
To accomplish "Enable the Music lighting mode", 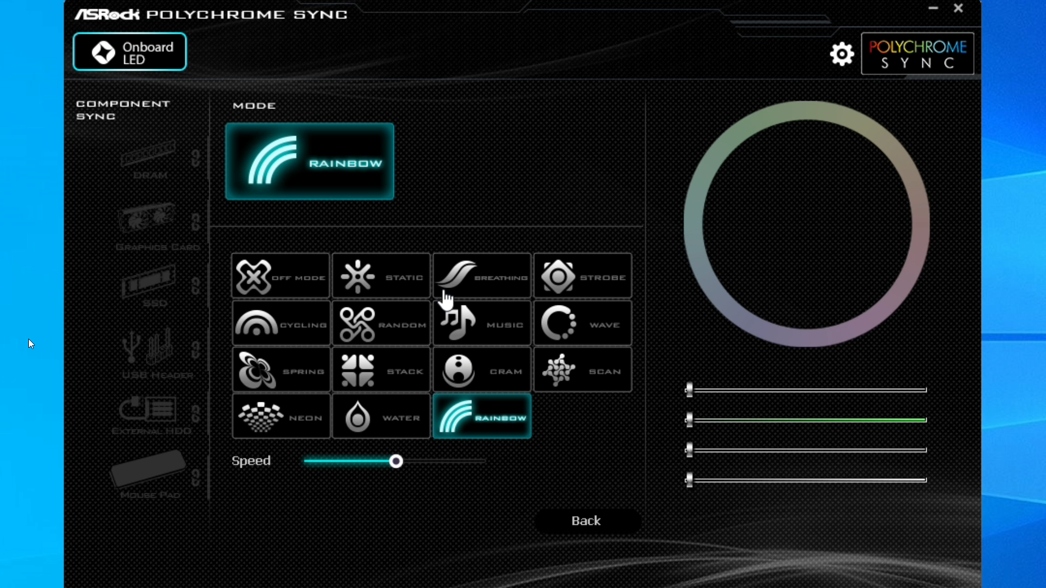I will click(482, 324).
